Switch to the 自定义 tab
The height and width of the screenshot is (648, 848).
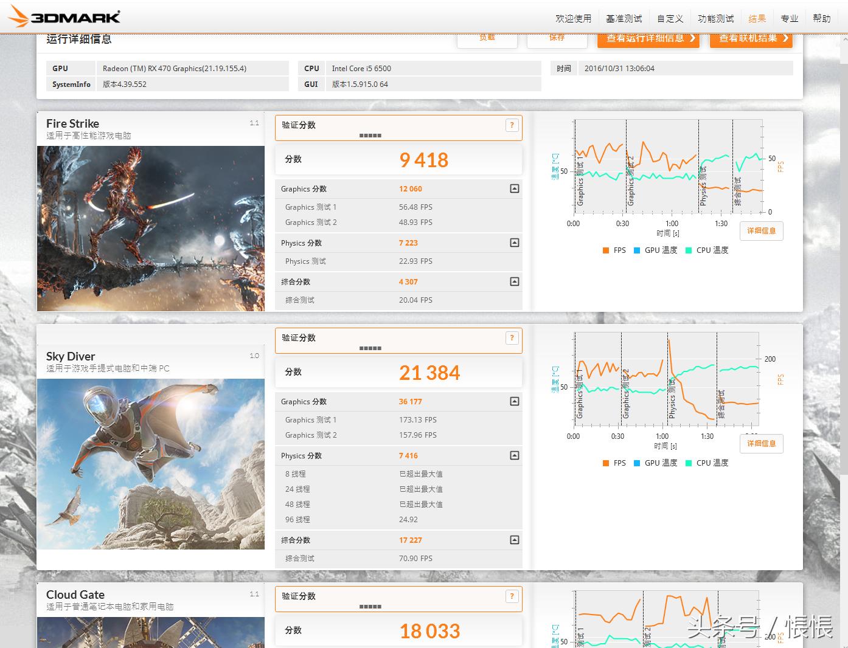tap(670, 19)
